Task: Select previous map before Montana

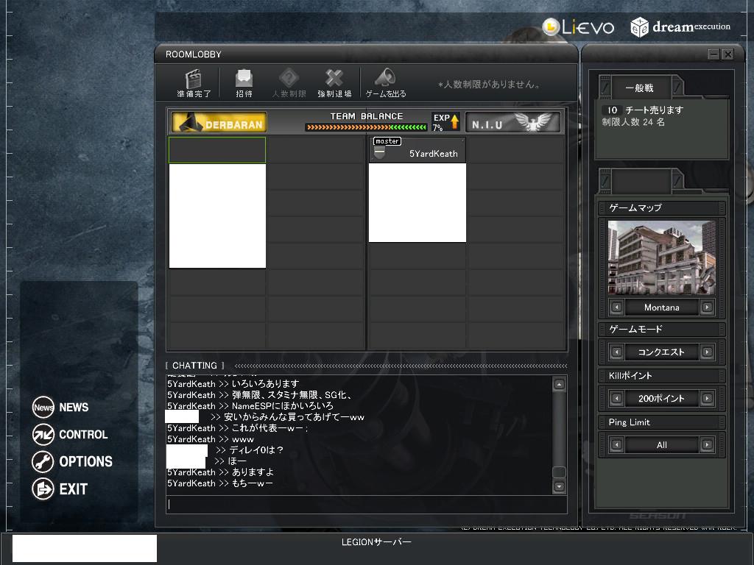Action: pos(616,308)
